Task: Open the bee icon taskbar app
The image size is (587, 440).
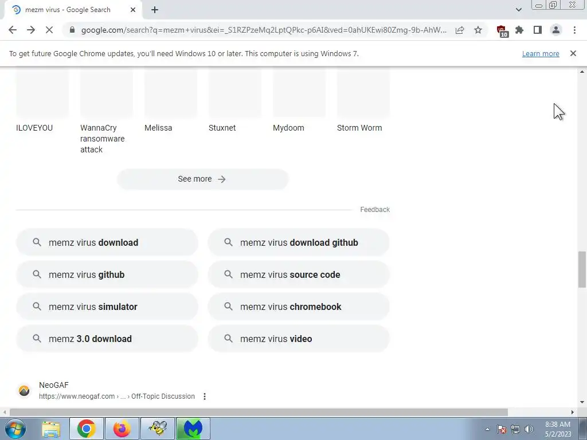Action: pos(158,429)
